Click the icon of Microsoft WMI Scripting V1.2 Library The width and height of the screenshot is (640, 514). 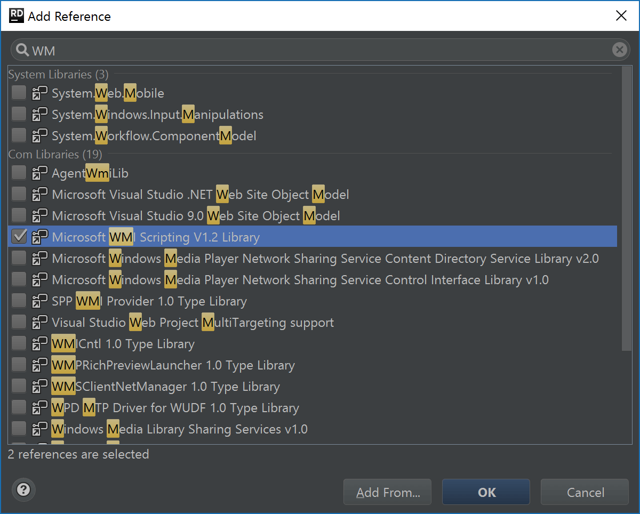coord(40,237)
